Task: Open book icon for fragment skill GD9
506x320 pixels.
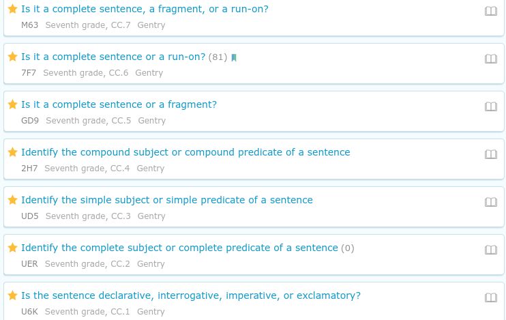Action: (x=490, y=106)
